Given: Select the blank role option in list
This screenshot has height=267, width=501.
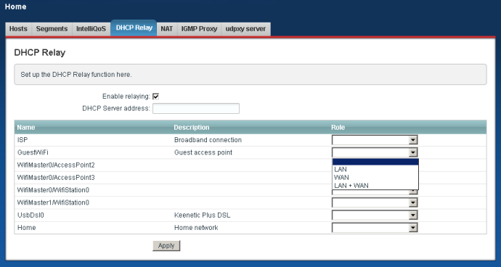Looking at the screenshot, I should point(375,162).
